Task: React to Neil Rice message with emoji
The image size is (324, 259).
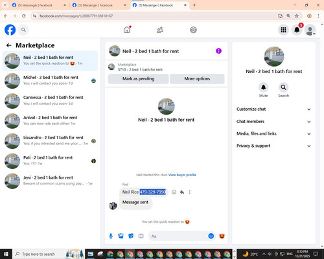Action: click(174, 192)
